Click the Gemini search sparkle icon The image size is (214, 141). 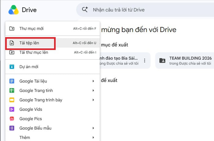pos(85,10)
